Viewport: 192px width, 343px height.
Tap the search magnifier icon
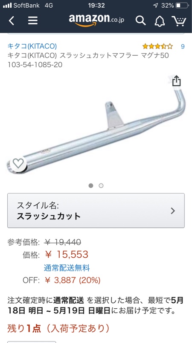coord(141,21)
